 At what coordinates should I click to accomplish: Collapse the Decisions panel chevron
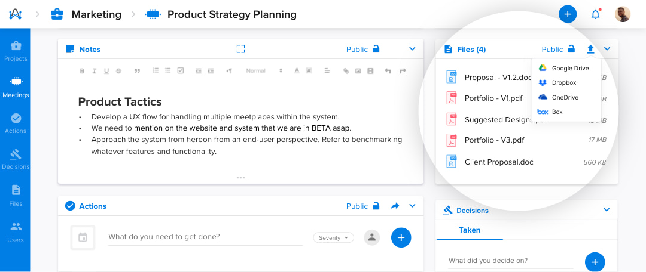pyautogui.click(x=607, y=210)
